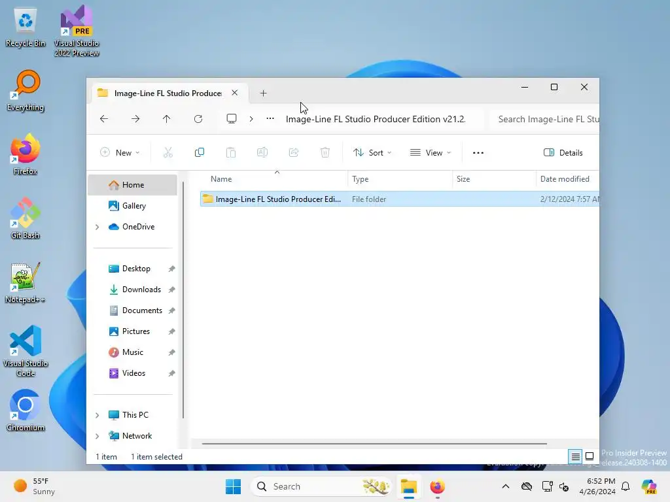Image resolution: width=670 pixels, height=502 pixels.
Task: Sort by the Name column header
Action: point(221,179)
